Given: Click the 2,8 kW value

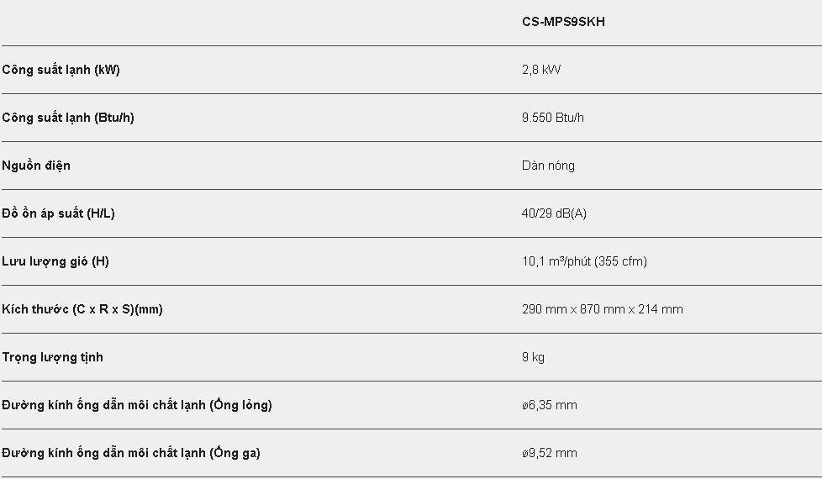Looking at the screenshot, I should [x=540, y=70].
